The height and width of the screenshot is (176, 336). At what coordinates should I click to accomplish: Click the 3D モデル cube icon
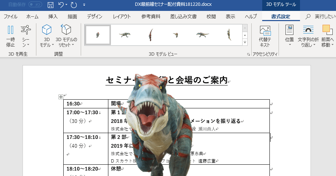tap(47, 30)
